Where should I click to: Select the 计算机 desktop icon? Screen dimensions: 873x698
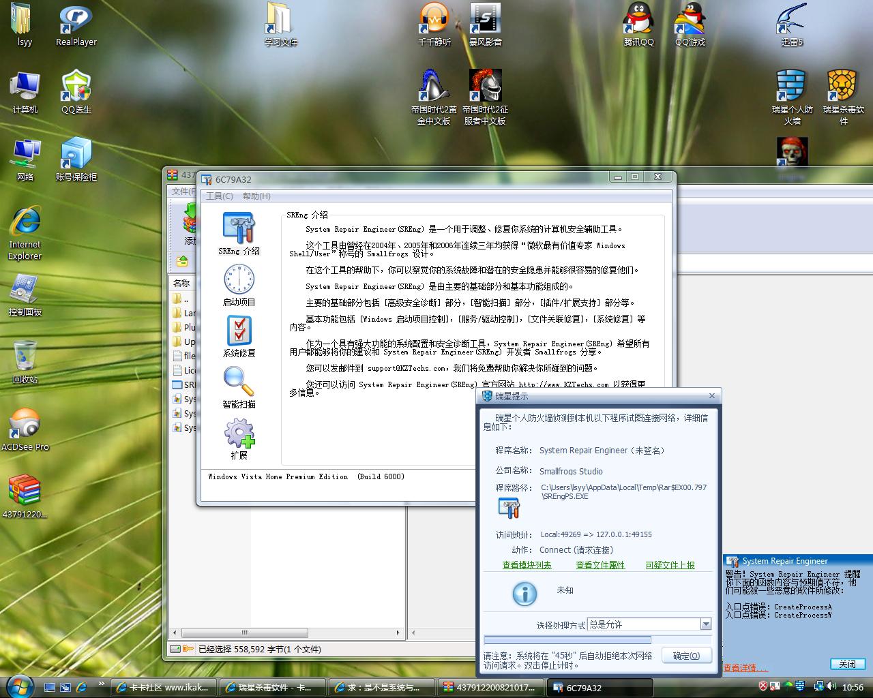(x=25, y=93)
